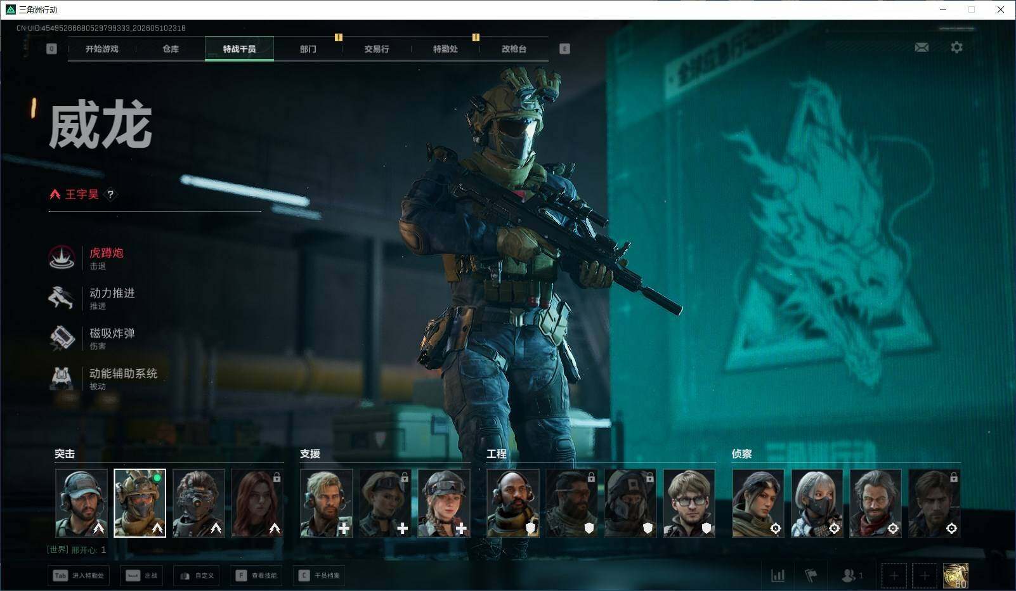Select the assault operator with eye scope
1016x591 pixels.
(x=199, y=503)
